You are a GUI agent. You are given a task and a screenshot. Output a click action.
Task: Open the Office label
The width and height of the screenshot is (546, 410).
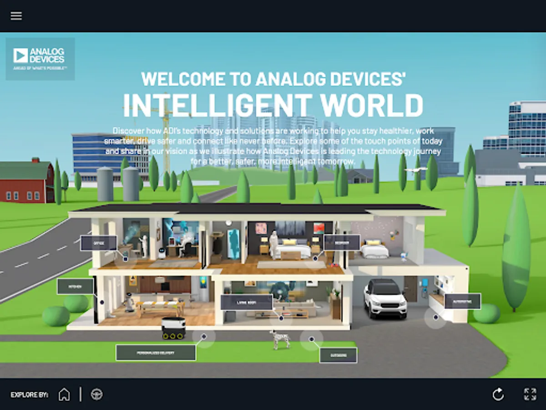click(x=99, y=243)
